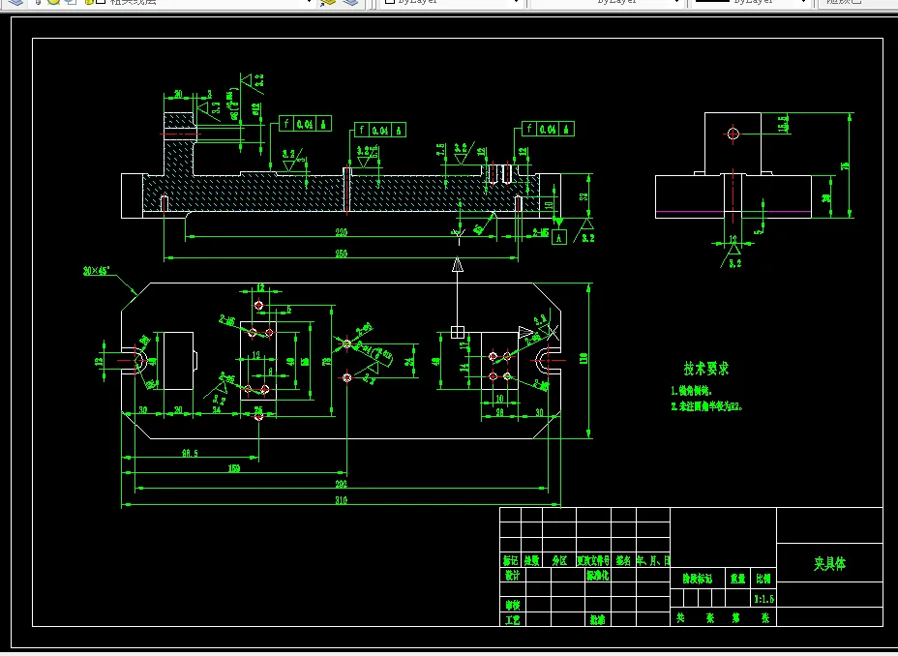Select technical requirement line 2 text
The width and height of the screenshot is (898, 656).
tap(706, 406)
